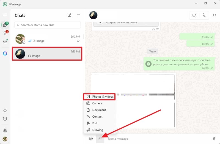The height and width of the screenshot is (144, 220).
Task: Expand the hamburger navigation menu
Action: point(5,15)
